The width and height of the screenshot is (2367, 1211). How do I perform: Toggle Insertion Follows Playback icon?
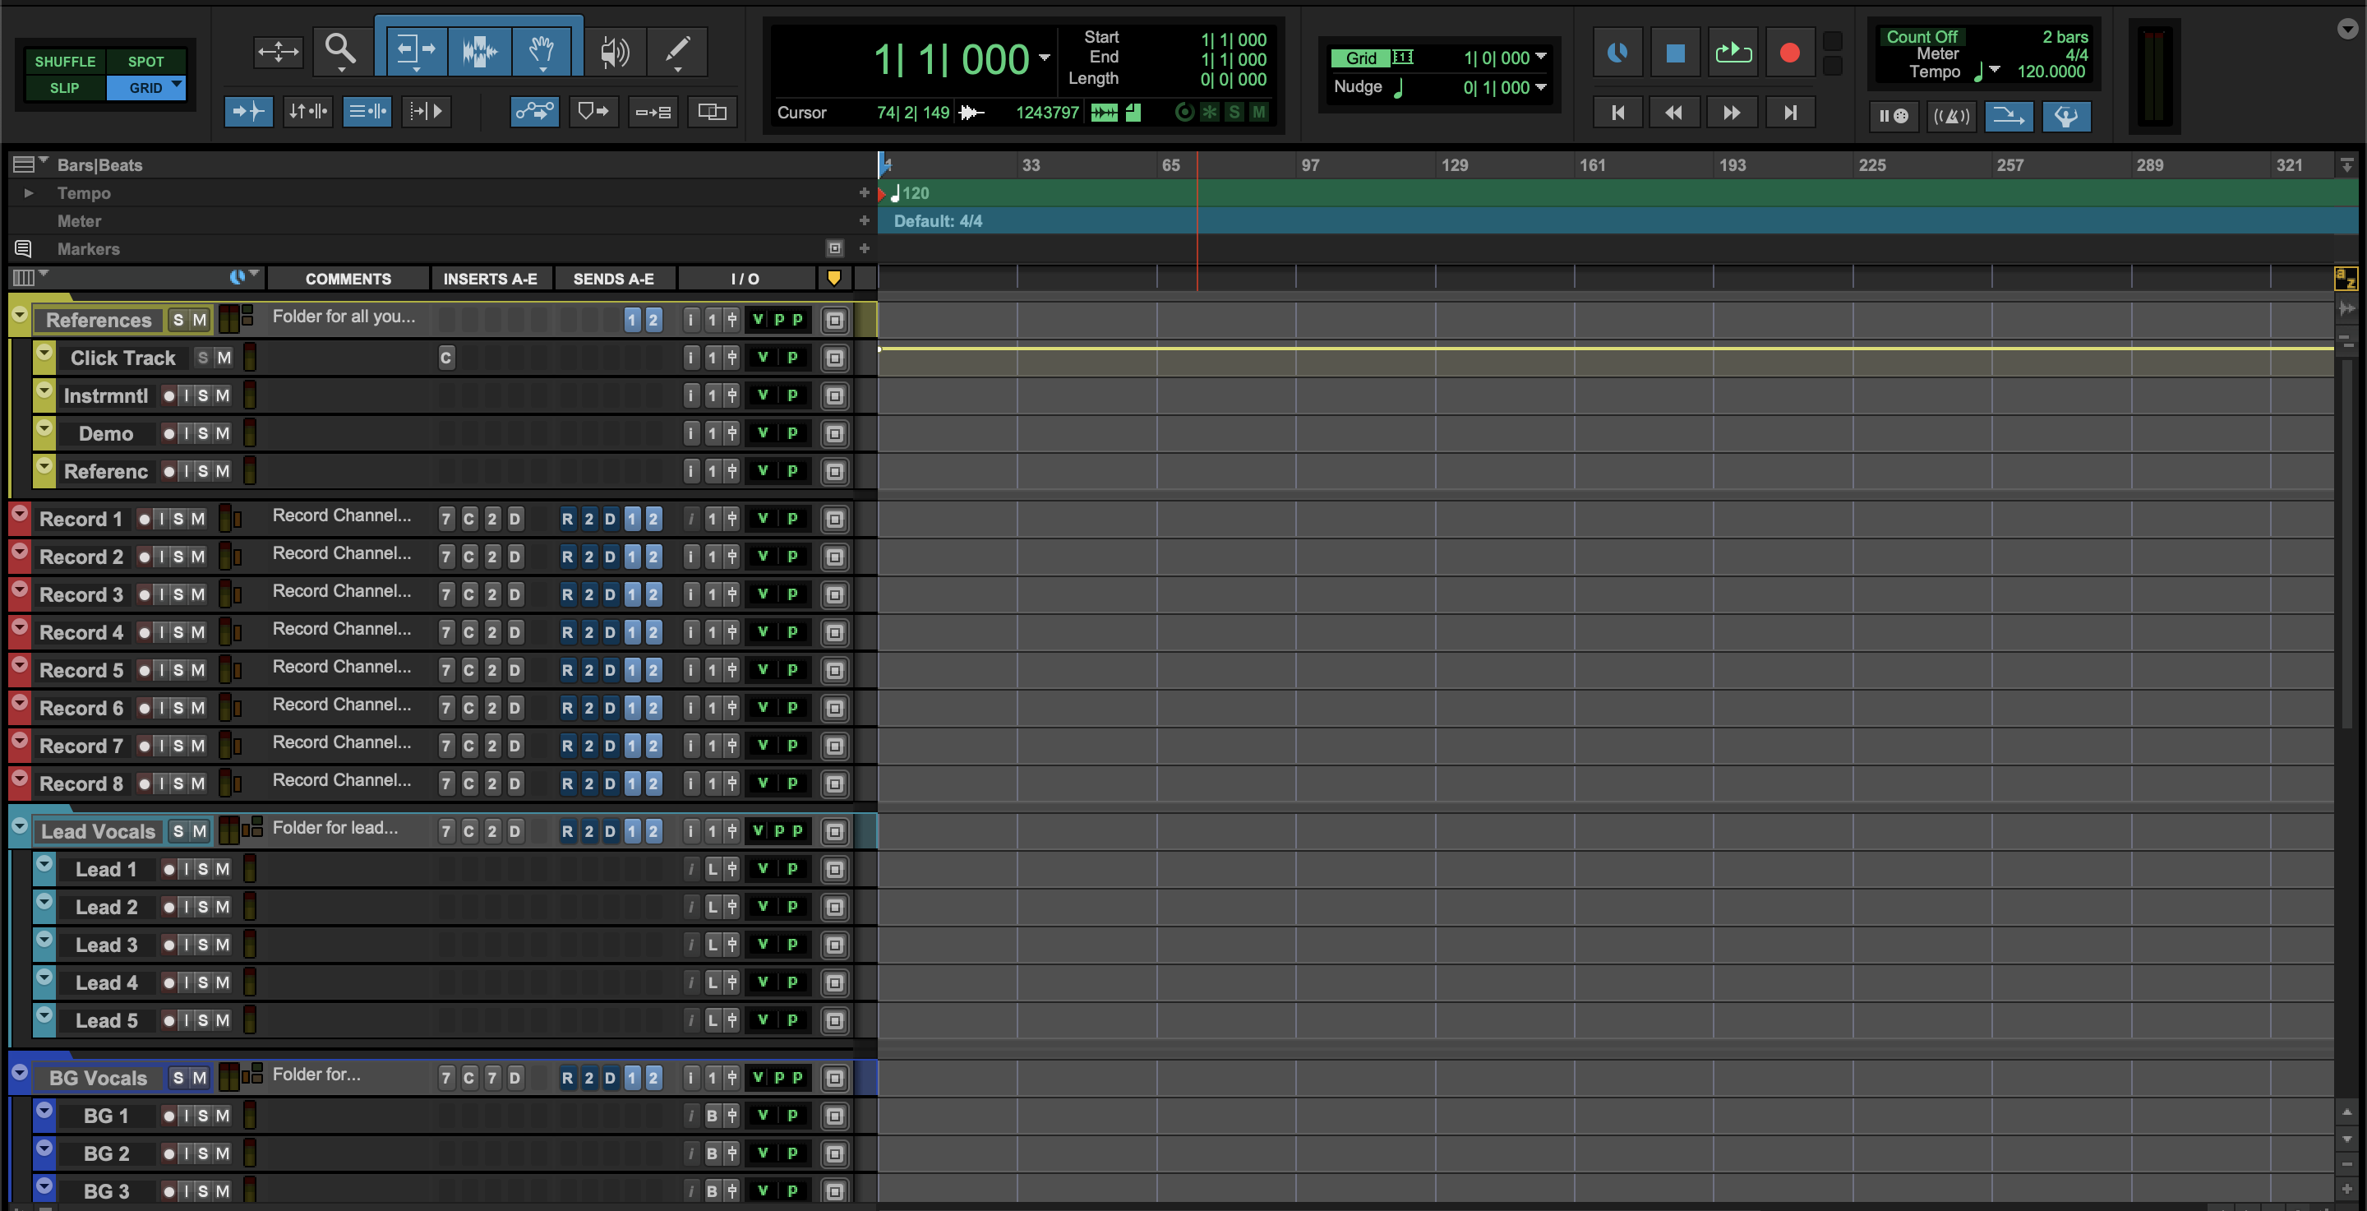coord(427,112)
